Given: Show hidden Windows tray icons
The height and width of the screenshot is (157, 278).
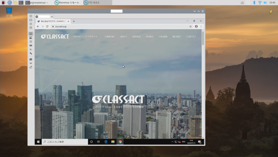Looking at the screenshot, I should coord(172,142).
